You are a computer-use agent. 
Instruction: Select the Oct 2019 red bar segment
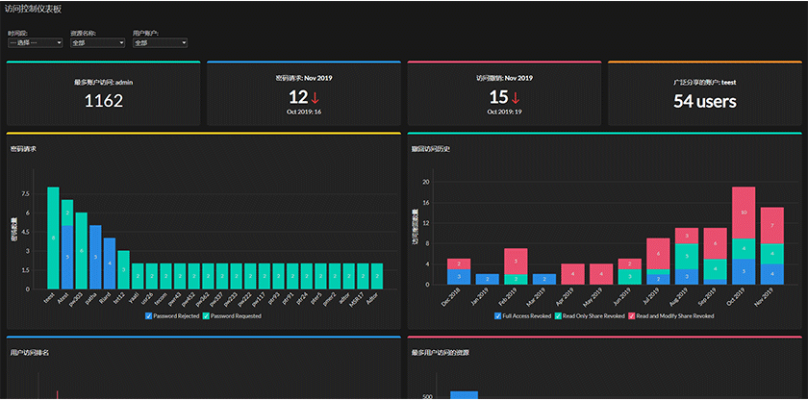coord(744,213)
